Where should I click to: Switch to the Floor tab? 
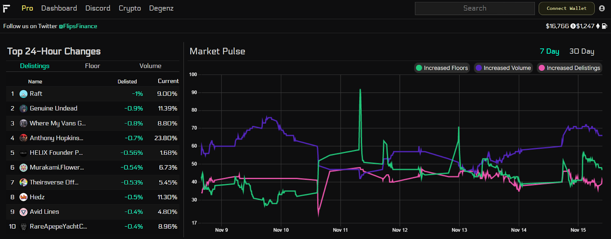click(x=92, y=66)
